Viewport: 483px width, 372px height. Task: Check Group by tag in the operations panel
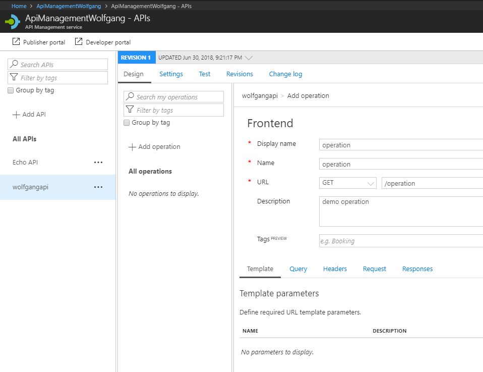click(127, 123)
